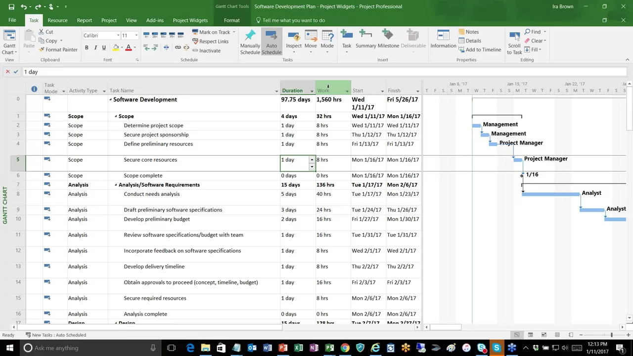Open task Information dialog
The height and width of the screenshot is (356, 633).
coord(443,40)
